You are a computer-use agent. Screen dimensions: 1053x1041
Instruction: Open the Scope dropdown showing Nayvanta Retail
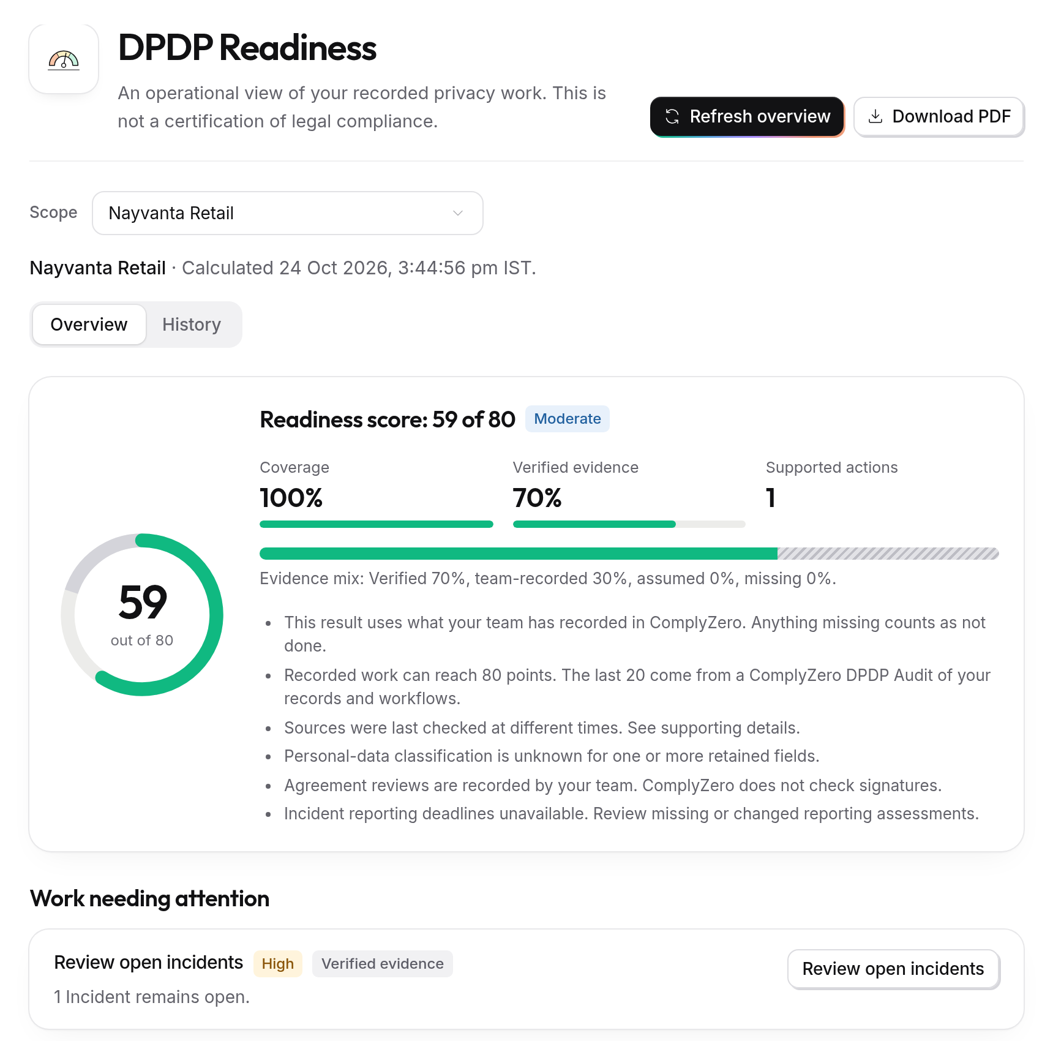(288, 213)
